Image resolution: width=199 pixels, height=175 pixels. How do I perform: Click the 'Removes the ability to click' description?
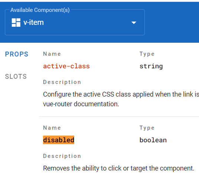pyautogui.click(x=119, y=168)
